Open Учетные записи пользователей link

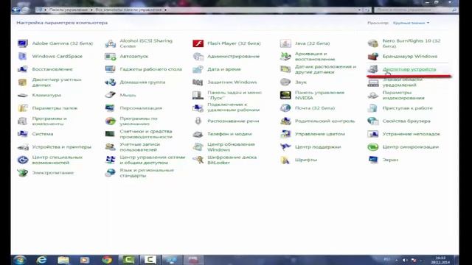click(139, 147)
